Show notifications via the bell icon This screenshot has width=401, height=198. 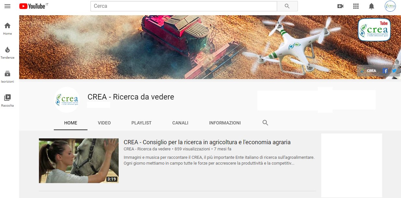tap(372, 6)
